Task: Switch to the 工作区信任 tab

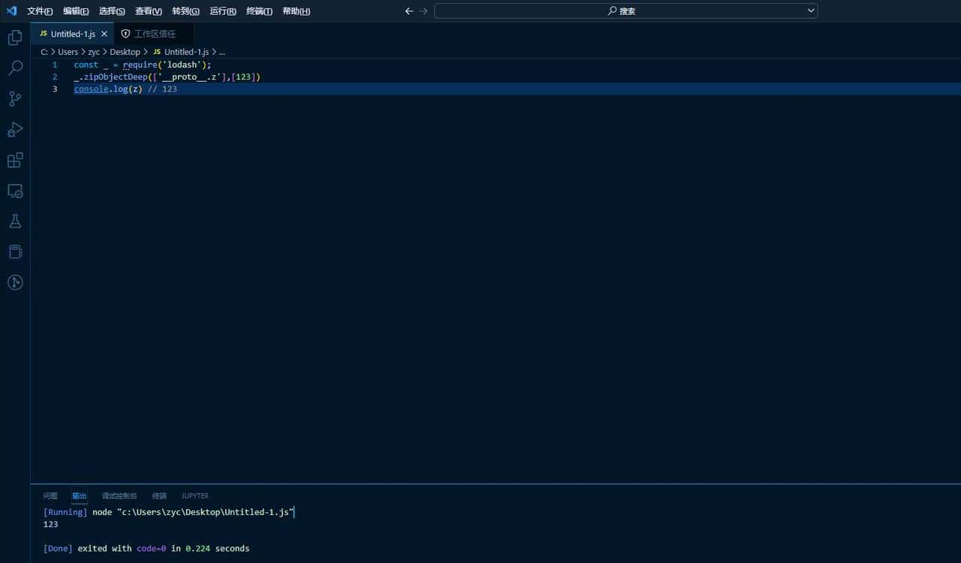Action: 149,34
